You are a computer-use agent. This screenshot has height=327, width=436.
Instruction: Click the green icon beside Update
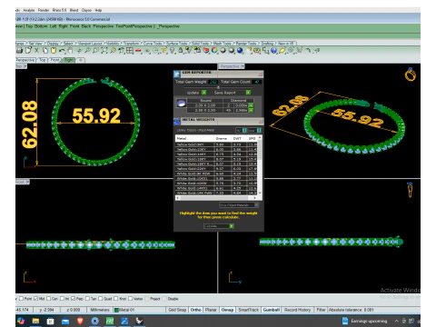click(204, 93)
